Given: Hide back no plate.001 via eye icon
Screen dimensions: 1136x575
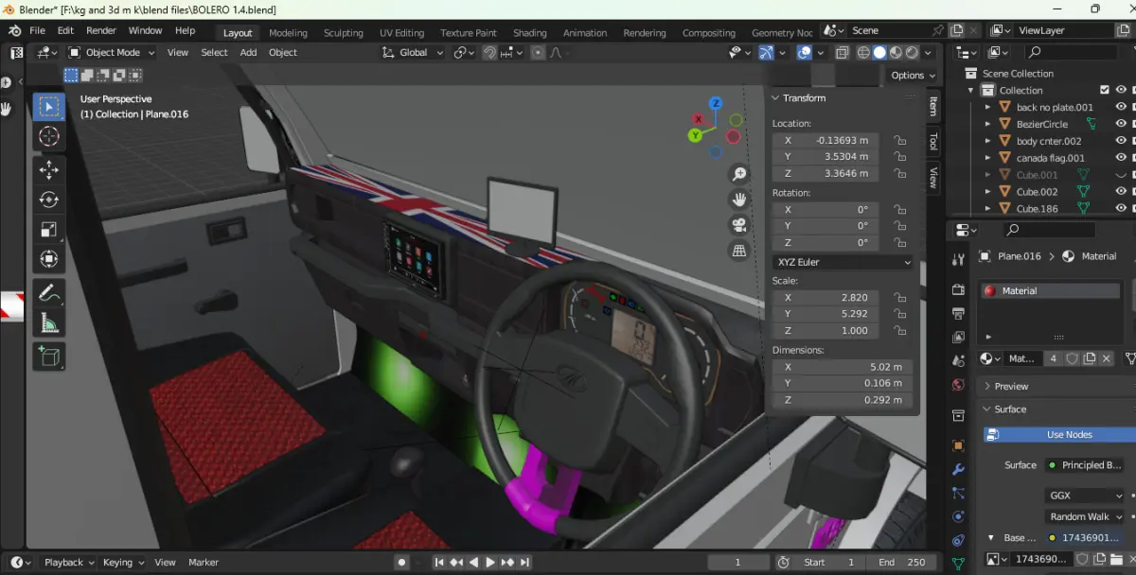Looking at the screenshot, I should point(1121,107).
